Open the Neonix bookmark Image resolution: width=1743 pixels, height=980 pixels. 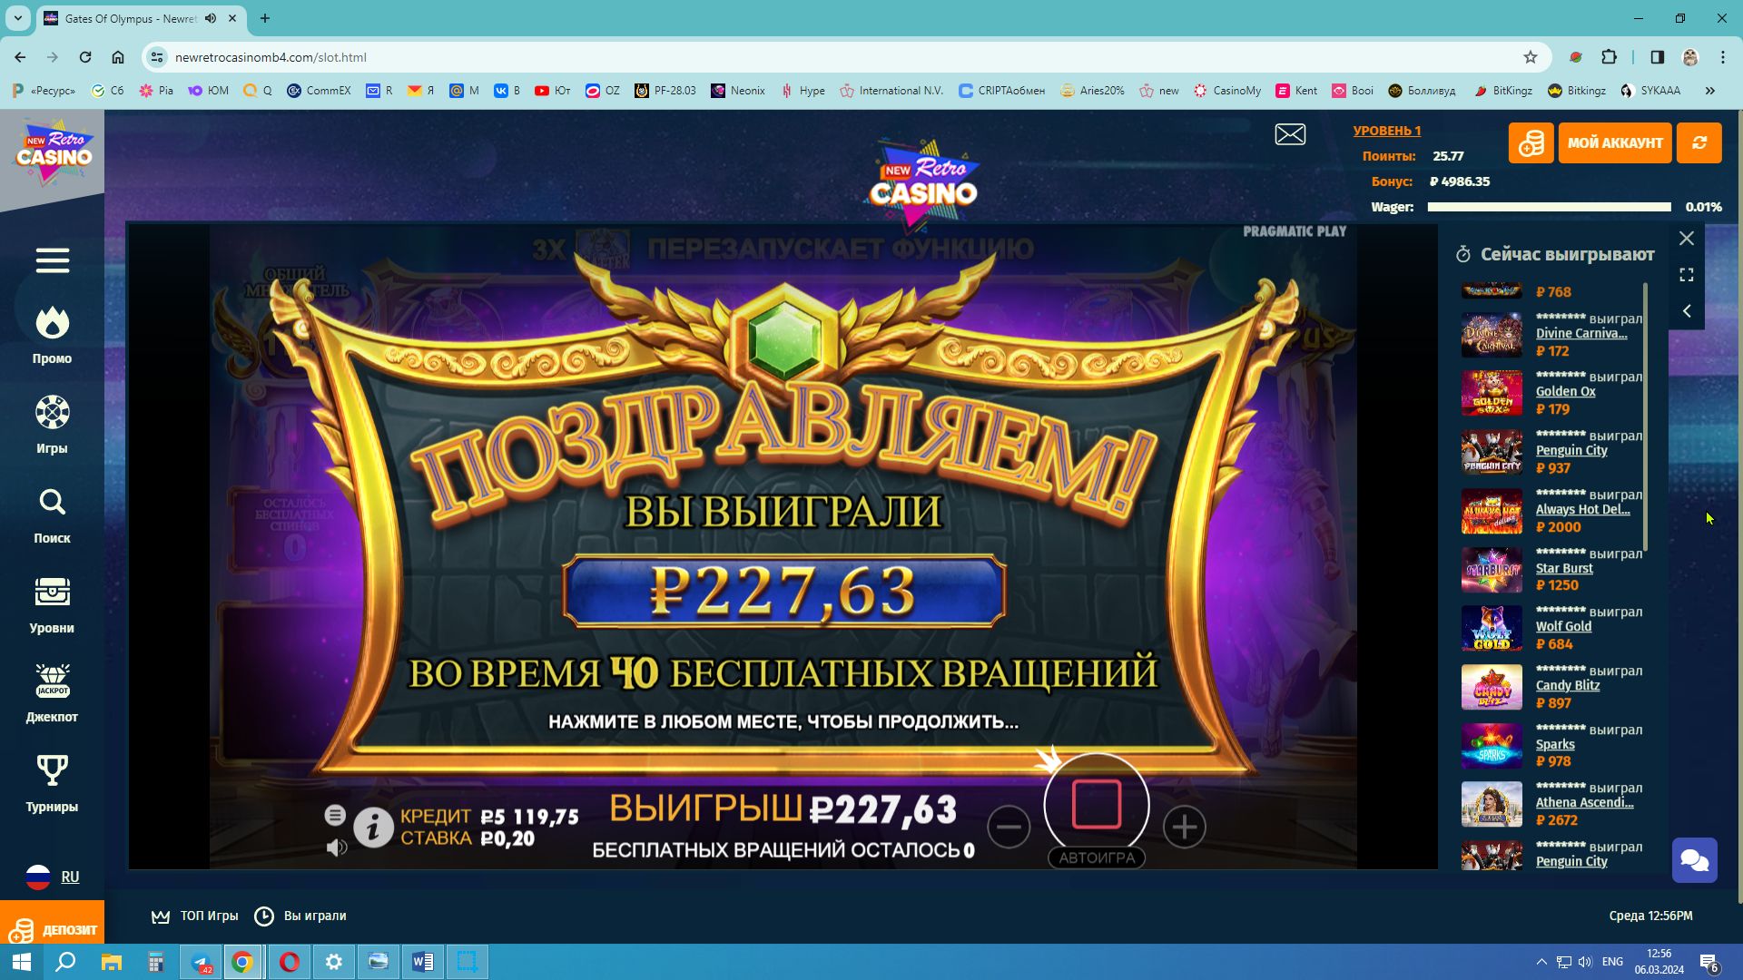click(x=738, y=91)
